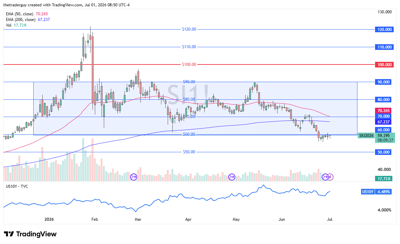Click the 130.000 price axis value
The width and height of the screenshot is (400, 244).
[x=384, y=12]
